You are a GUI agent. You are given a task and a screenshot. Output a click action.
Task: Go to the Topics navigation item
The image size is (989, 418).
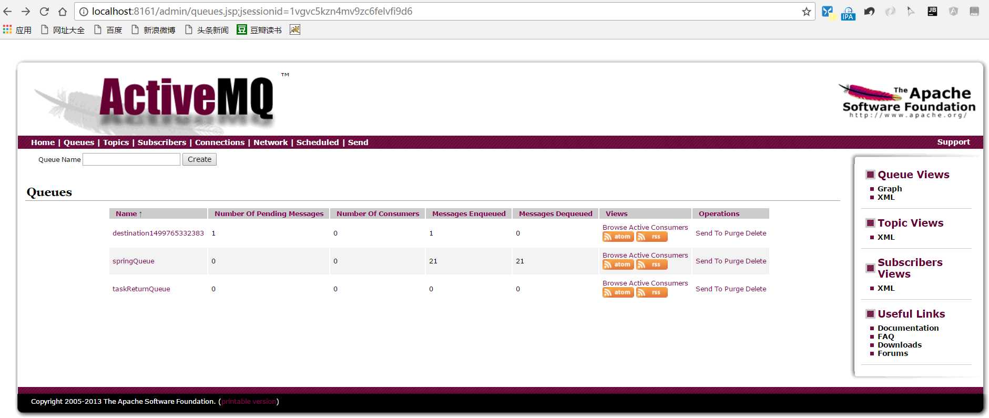pyautogui.click(x=116, y=142)
